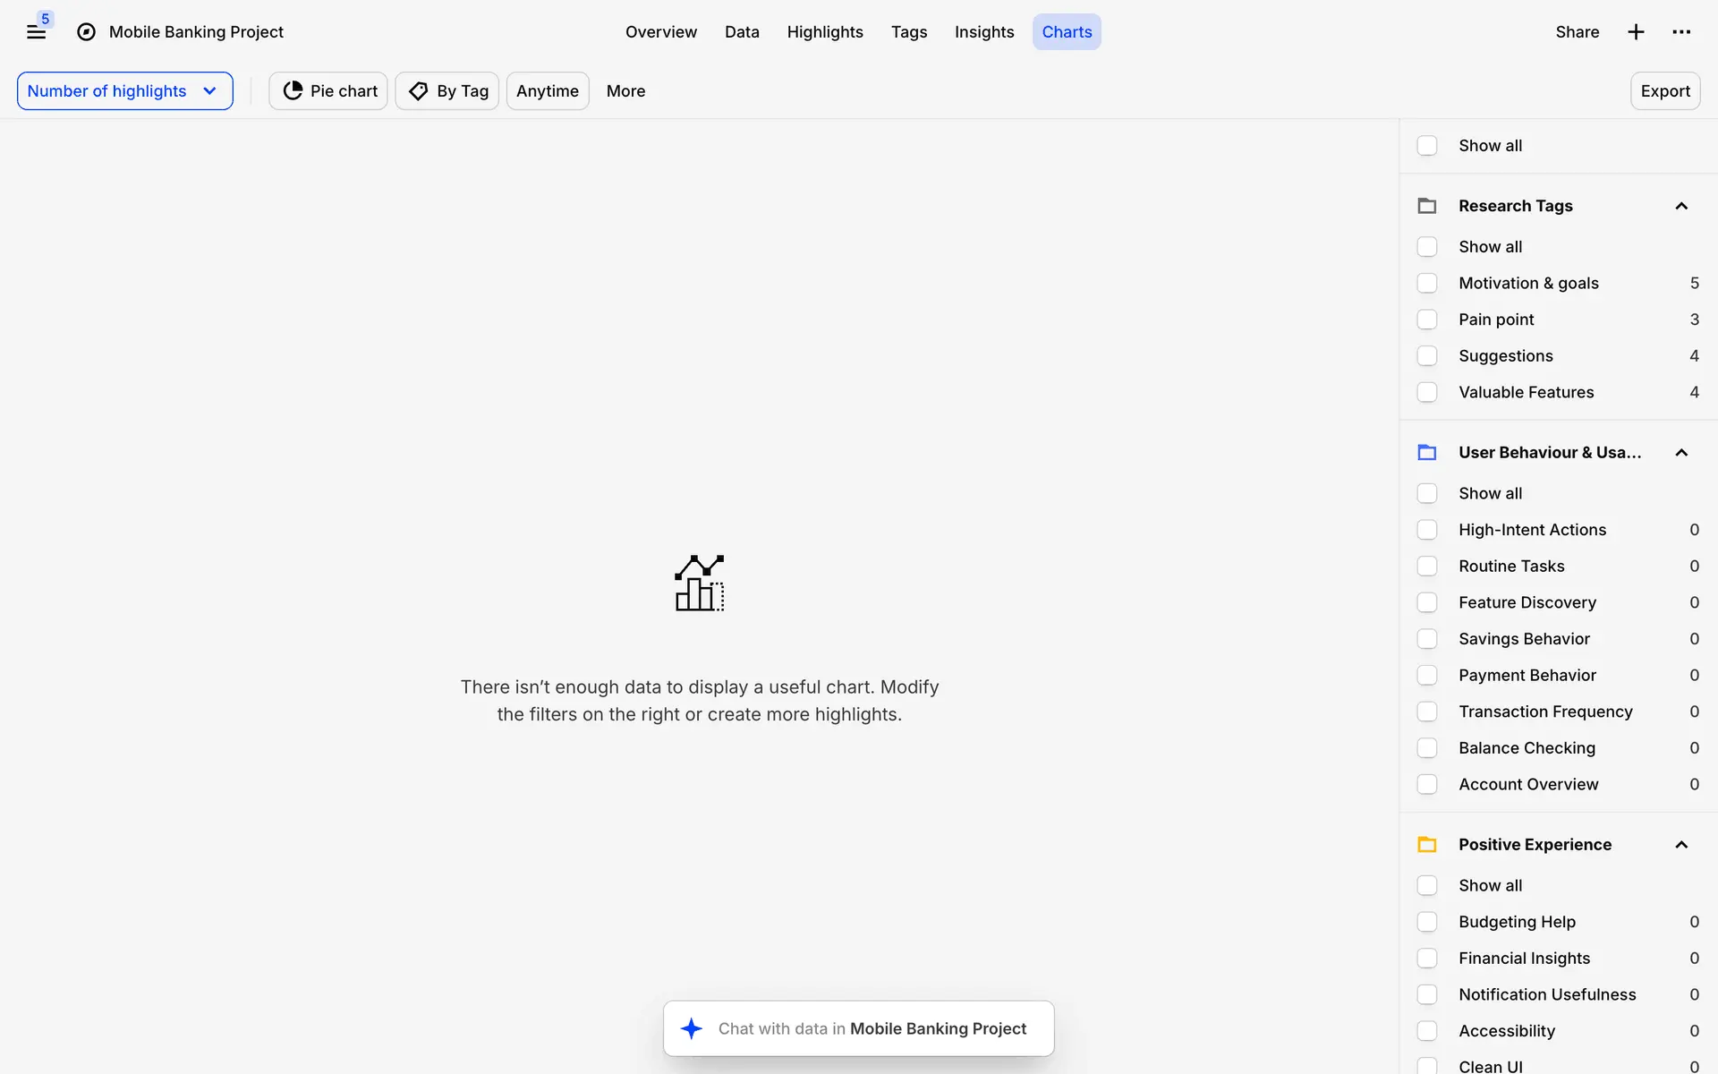1718x1074 pixels.
Task: Click the blue User Behaviour folder icon
Action: (x=1427, y=453)
